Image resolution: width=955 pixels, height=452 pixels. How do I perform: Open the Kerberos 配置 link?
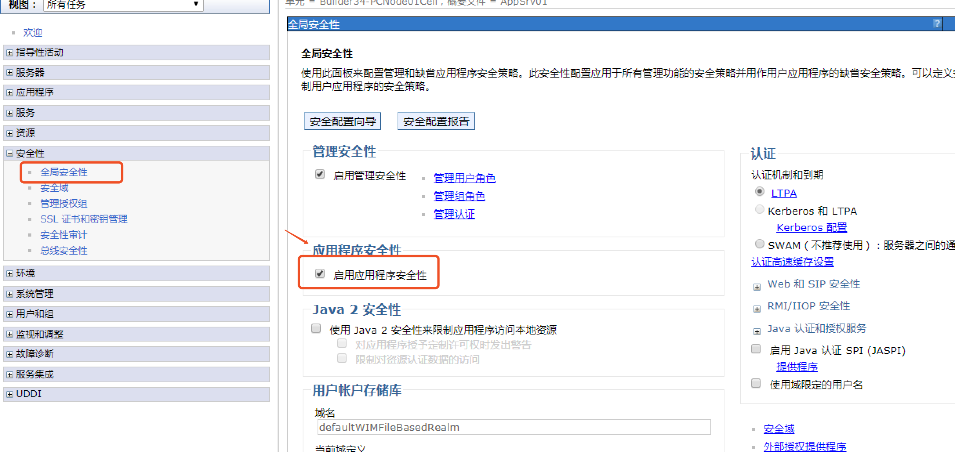(812, 228)
